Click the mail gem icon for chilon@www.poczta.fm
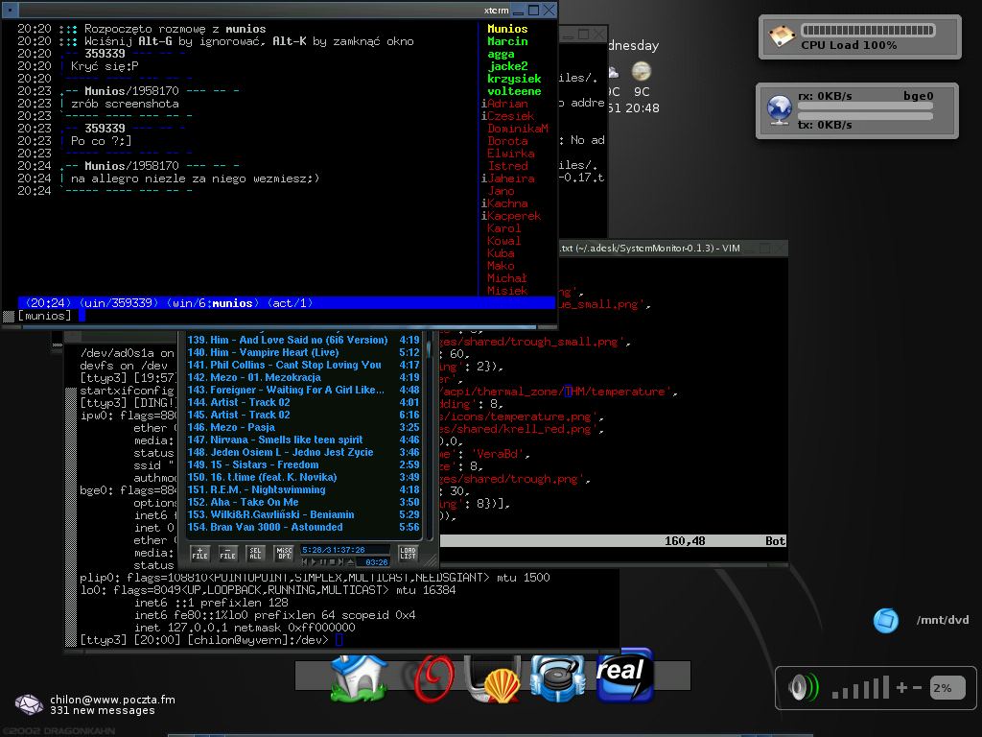This screenshot has height=737, width=982. tap(29, 704)
